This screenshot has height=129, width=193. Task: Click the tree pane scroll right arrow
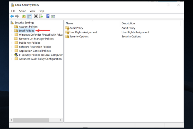(x=61, y=120)
